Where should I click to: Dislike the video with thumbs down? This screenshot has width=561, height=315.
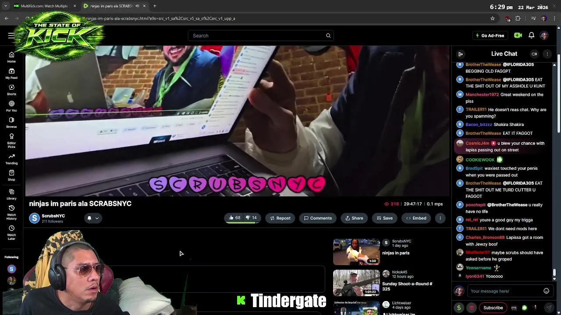(251, 218)
